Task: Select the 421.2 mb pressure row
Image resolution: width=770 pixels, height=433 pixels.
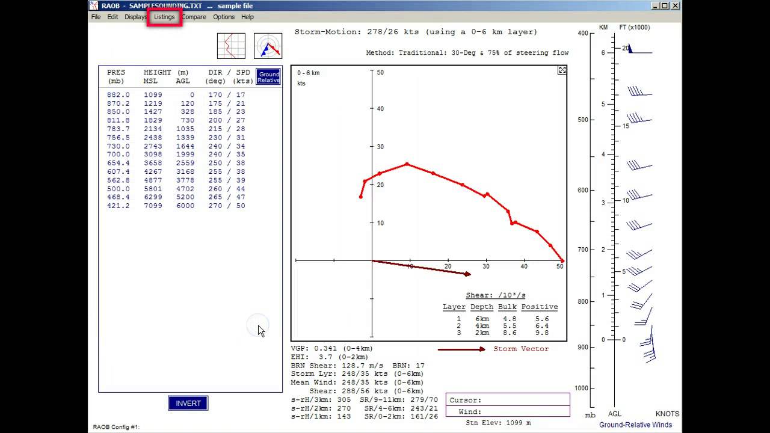Action: point(176,206)
